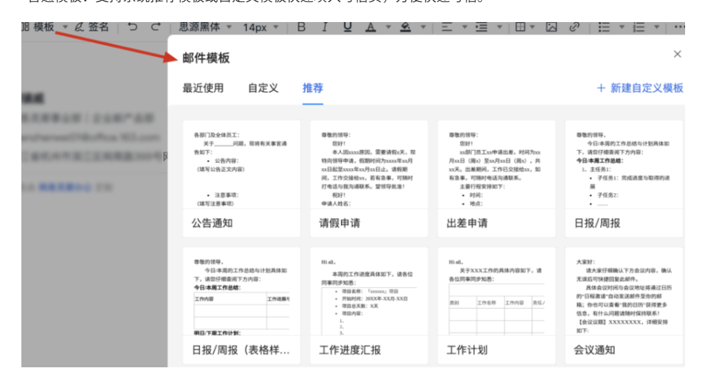The width and height of the screenshot is (703, 379).
Task: Toggle bold formatting
Action: pyautogui.click(x=301, y=28)
